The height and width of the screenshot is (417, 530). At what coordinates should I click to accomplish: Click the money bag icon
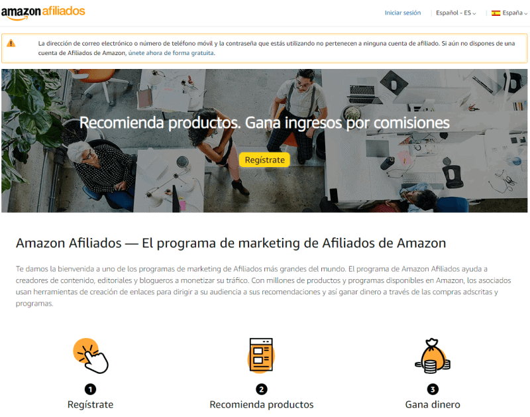click(x=433, y=356)
